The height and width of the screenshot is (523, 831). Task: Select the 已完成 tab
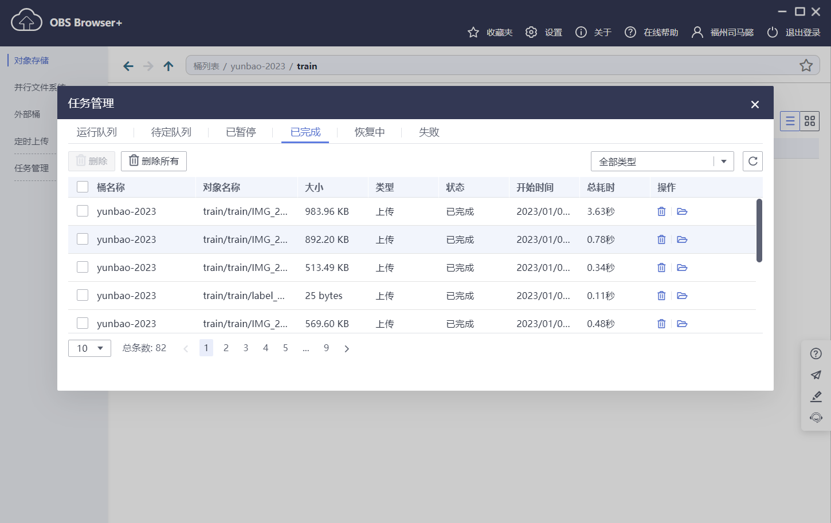click(305, 132)
